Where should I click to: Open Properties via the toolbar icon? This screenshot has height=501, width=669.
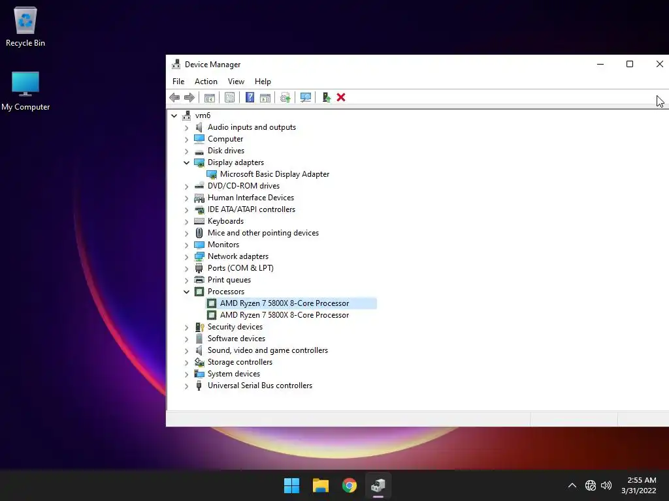point(229,98)
